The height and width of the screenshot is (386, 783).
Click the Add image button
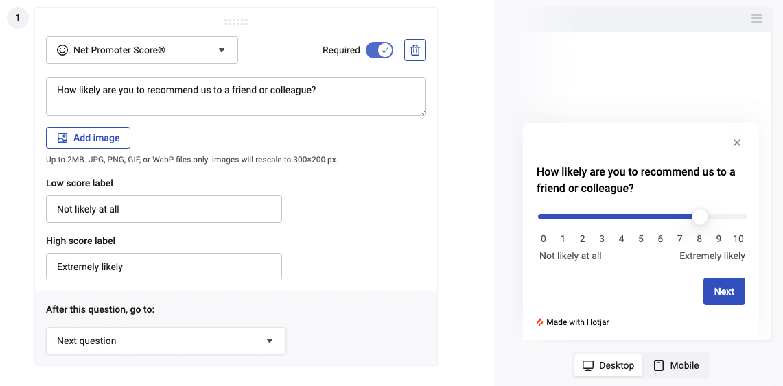tap(88, 138)
